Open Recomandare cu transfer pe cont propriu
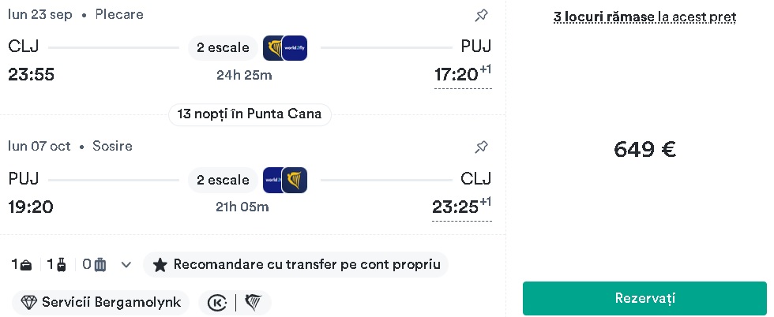 point(295,265)
